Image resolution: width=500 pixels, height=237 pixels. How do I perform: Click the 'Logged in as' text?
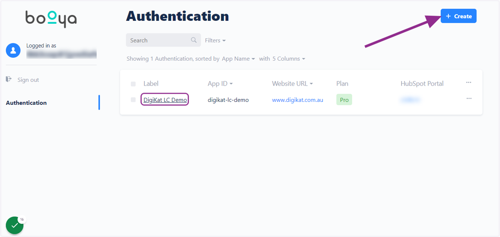41,46
